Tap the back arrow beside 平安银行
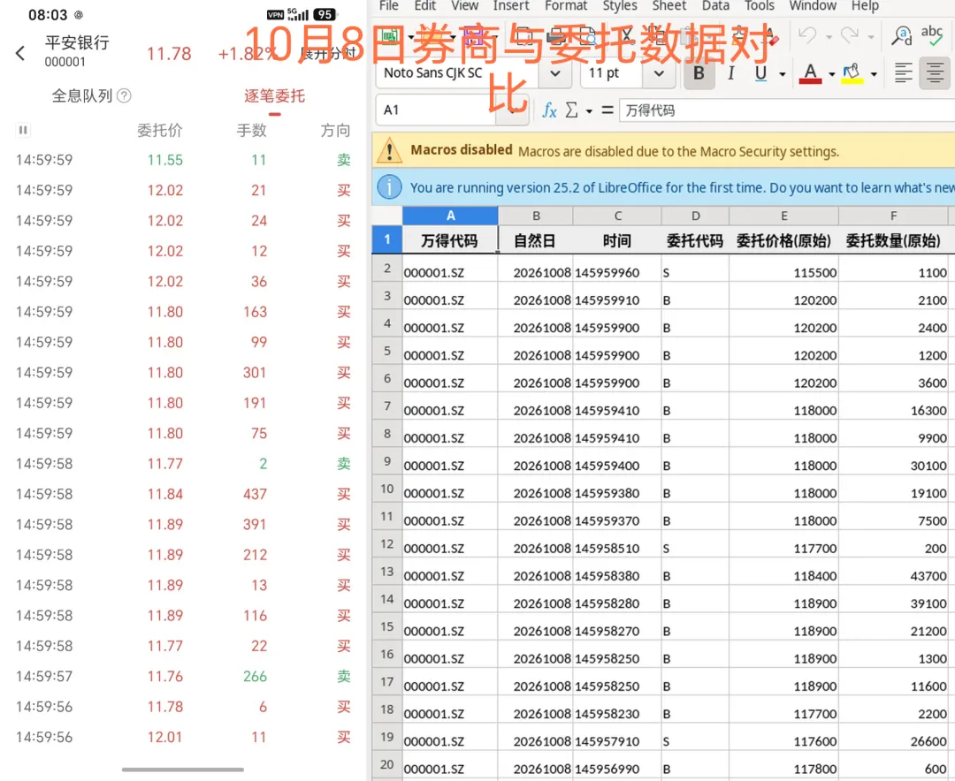The image size is (955, 781). 20,54
